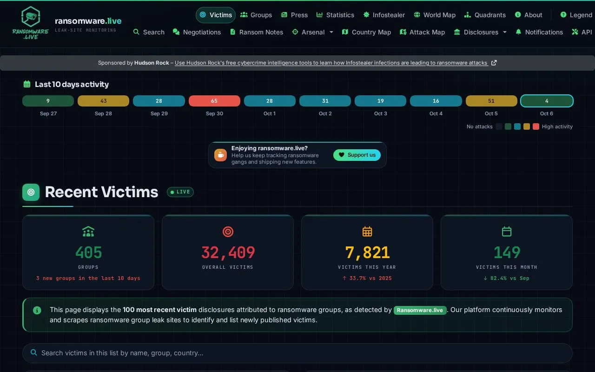Click the Recent Victims target icon

[x=31, y=192]
